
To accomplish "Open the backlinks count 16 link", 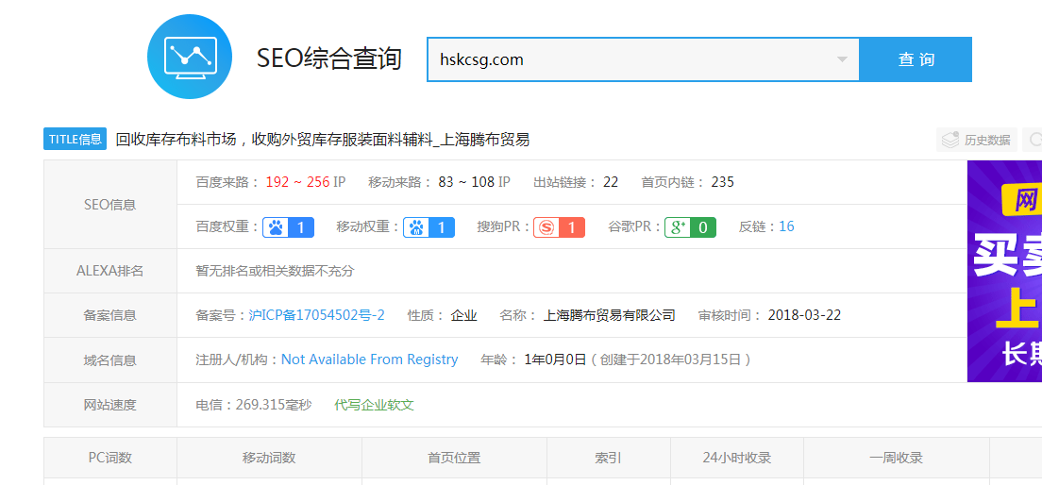I will [x=786, y=226].
